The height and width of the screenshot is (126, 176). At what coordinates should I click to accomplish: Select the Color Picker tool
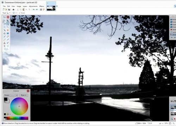8,40
